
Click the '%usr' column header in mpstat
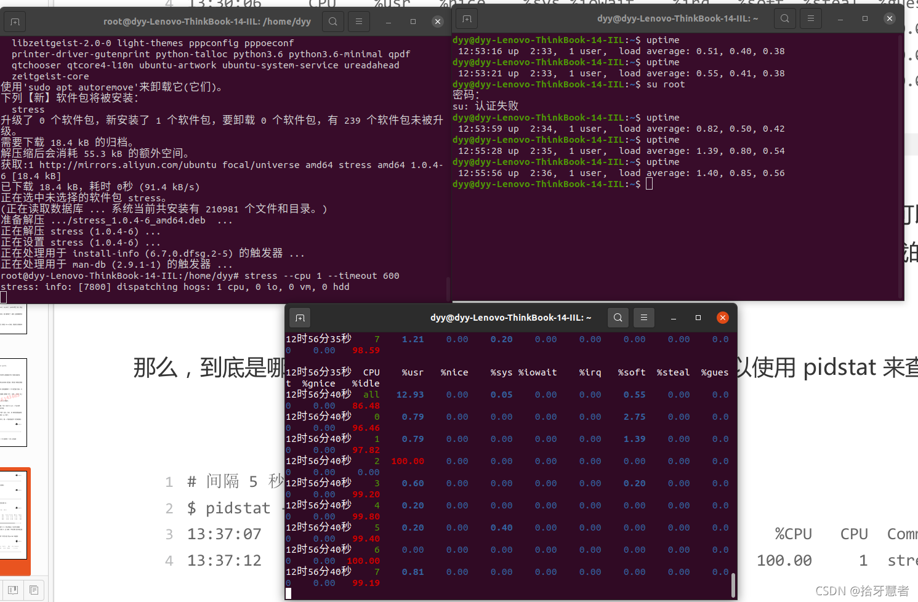pos(413,372)
